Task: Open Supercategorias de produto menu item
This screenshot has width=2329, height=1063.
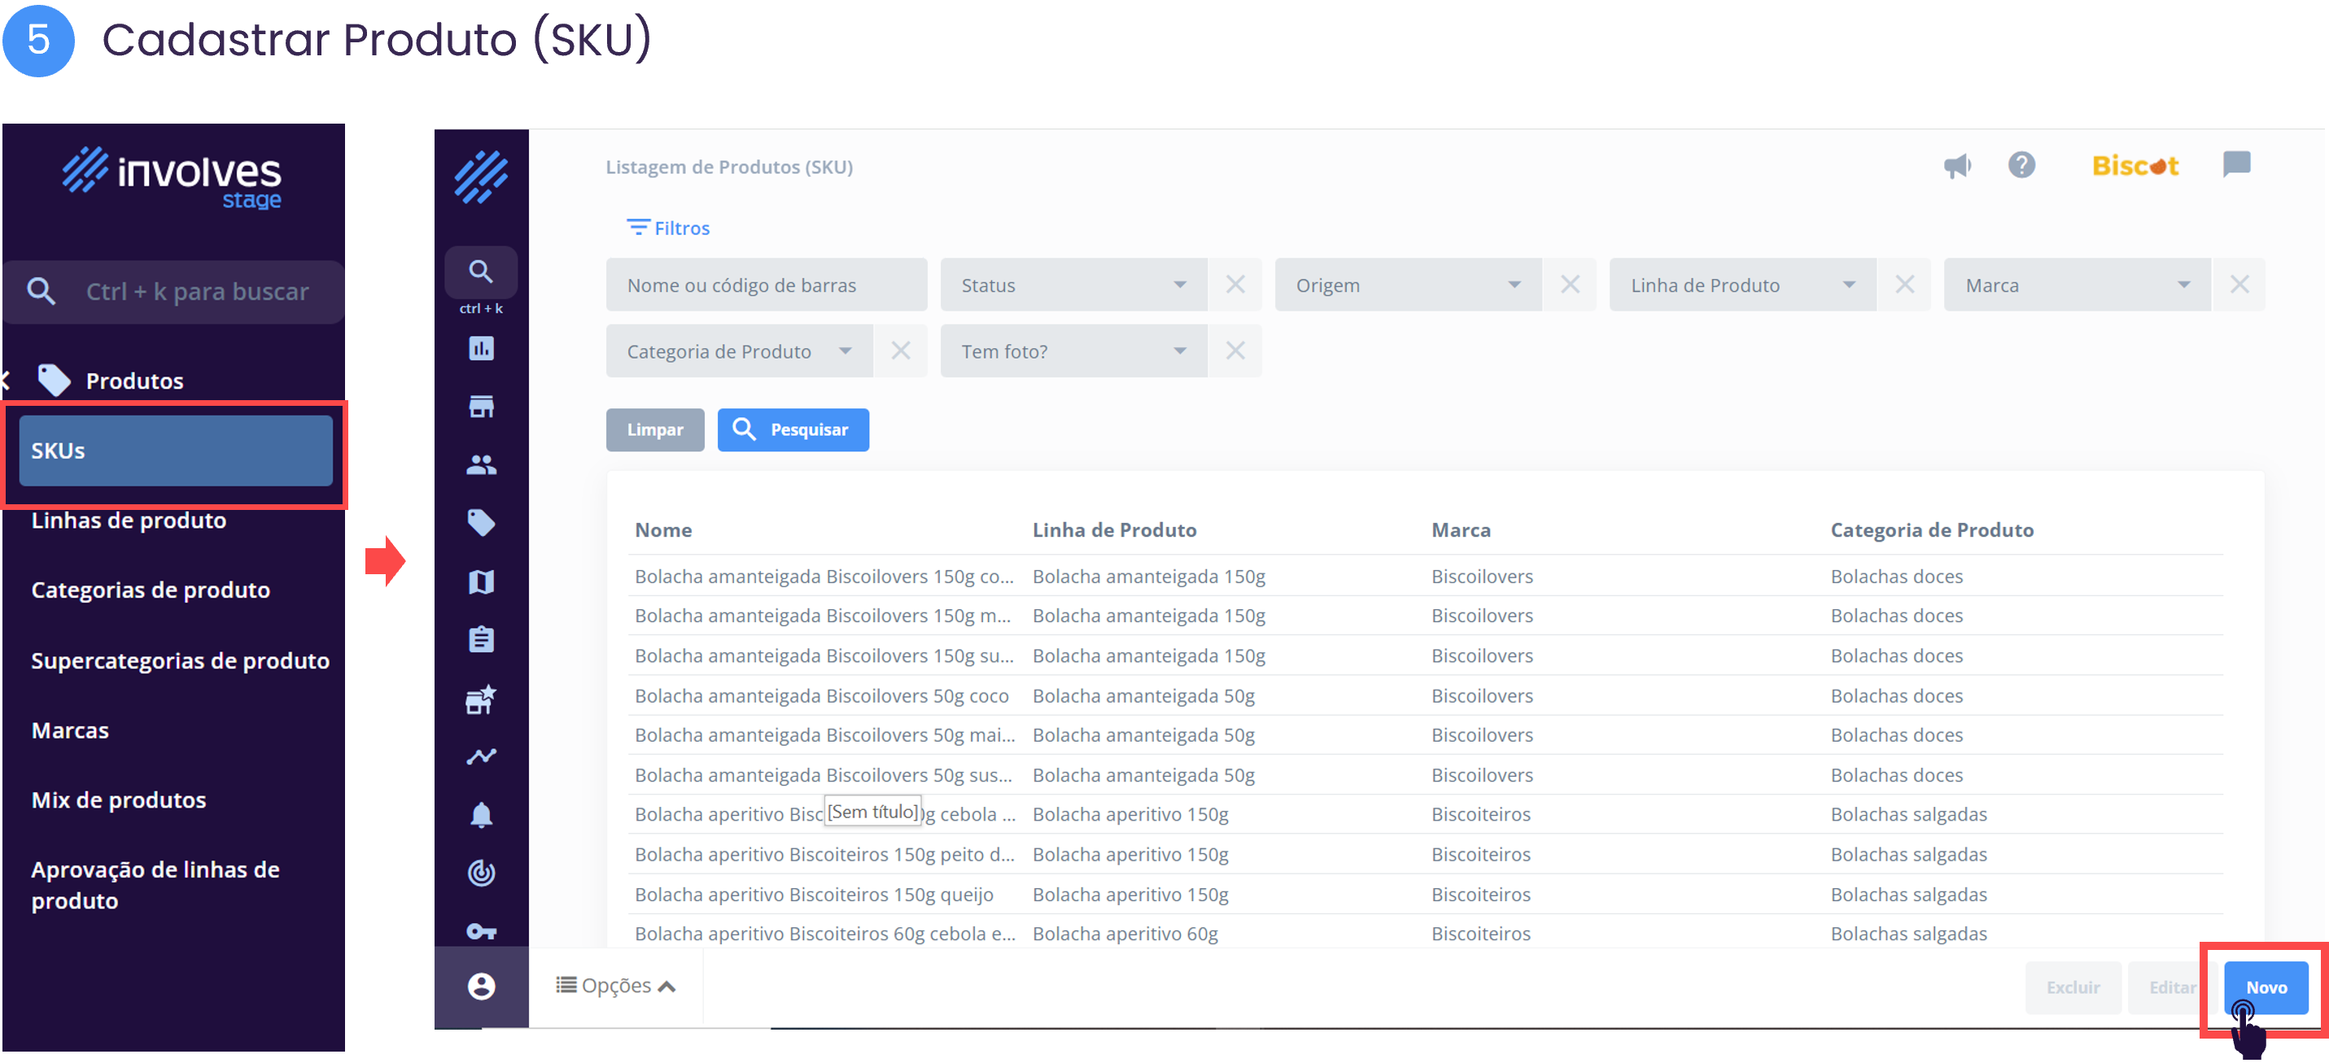Action: tap(180, 660)
